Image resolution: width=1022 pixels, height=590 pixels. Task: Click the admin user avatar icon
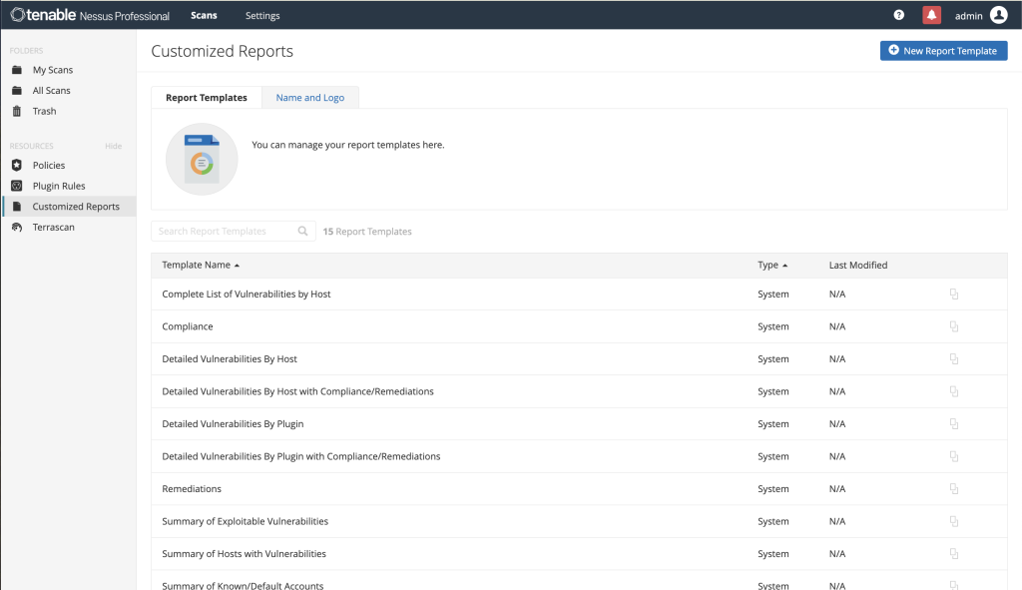[x=998, y=15]
